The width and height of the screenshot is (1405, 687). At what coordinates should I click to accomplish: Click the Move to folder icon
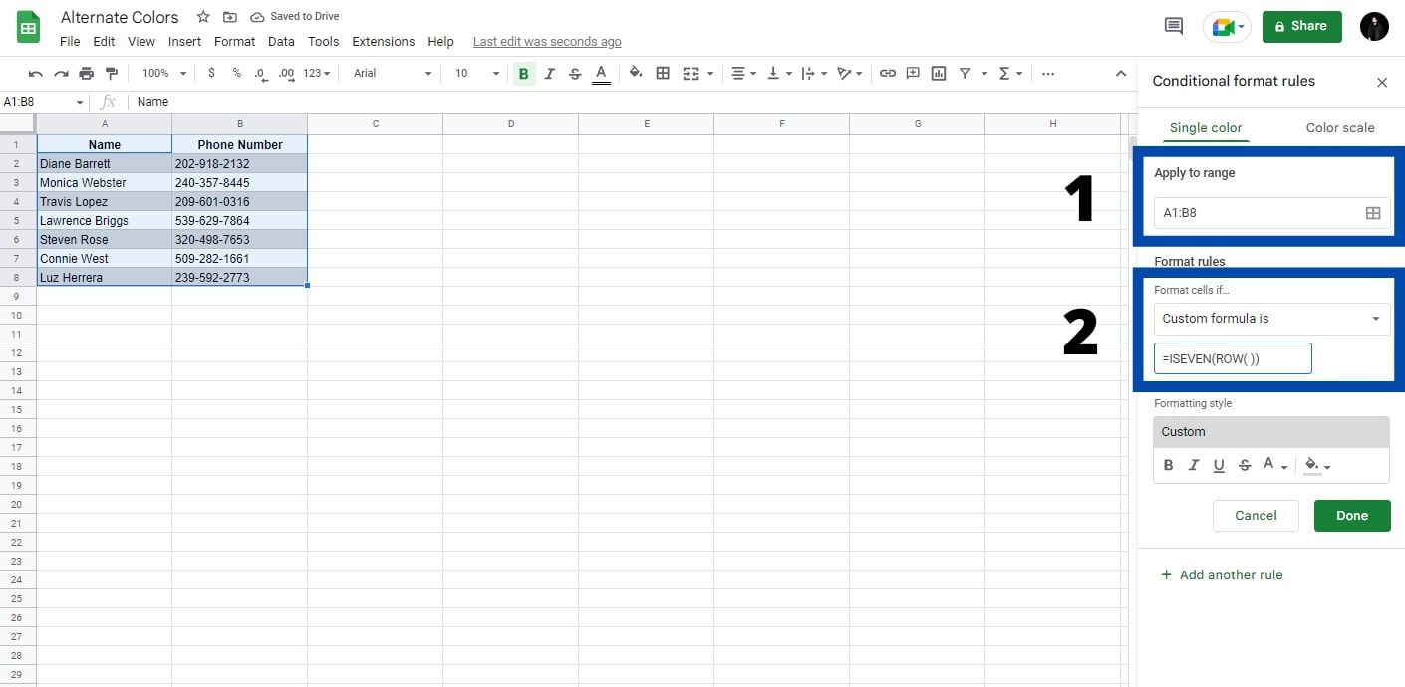(230, 17)
